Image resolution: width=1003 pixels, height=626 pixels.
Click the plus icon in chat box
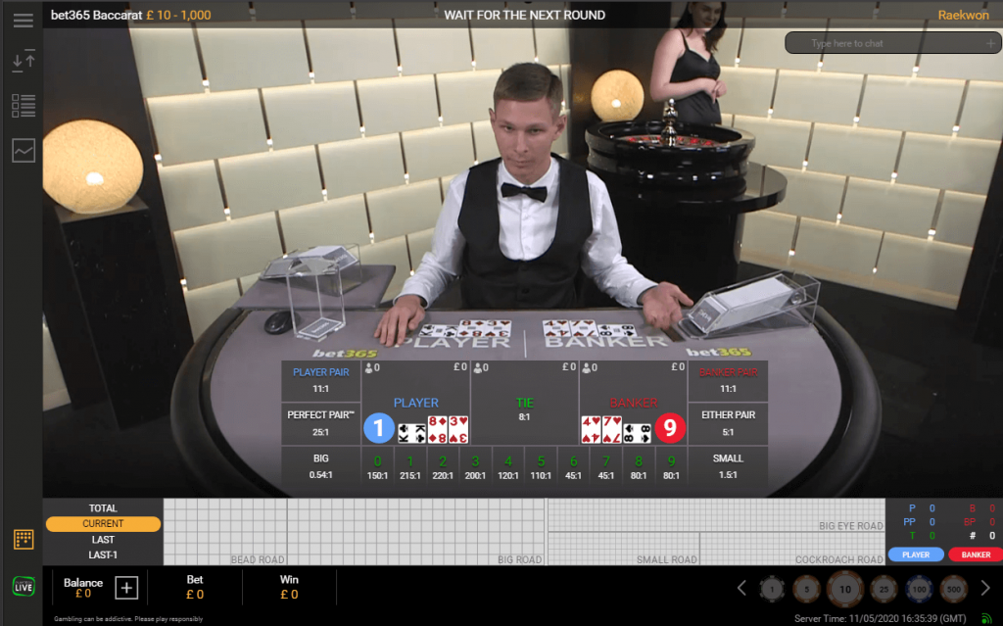coord(990,43)
